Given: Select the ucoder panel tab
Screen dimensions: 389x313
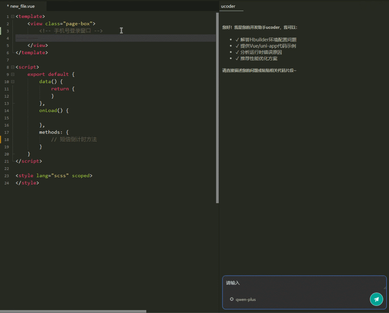Looking at the screenshot, I should coord(228,6).
